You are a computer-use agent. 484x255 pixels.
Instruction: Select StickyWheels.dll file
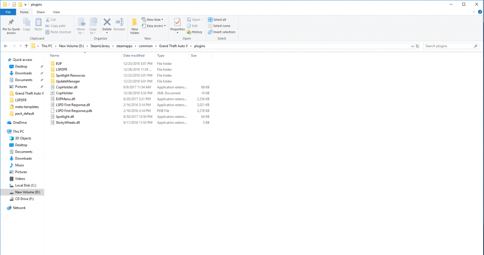click(x=68, y=123)
